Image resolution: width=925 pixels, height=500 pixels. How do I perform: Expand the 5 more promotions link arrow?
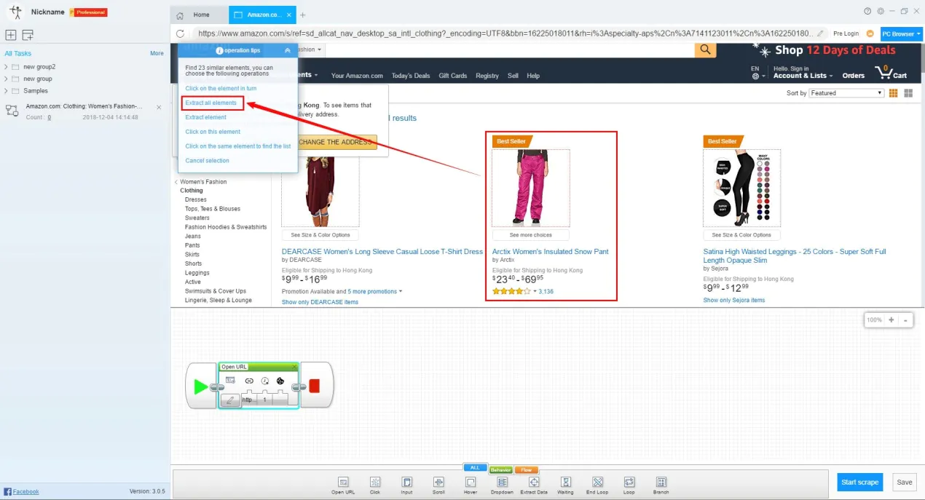(401, 292)
